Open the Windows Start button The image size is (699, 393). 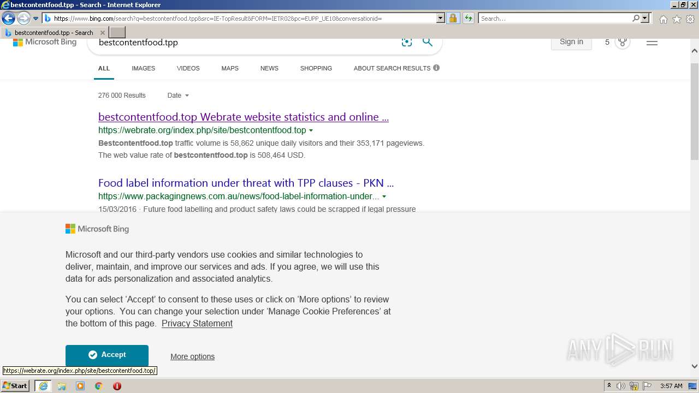pos(15,386)
